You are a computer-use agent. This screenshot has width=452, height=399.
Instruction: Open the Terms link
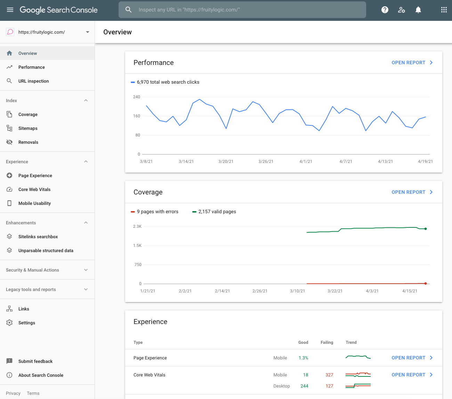[x=33, y=393]
